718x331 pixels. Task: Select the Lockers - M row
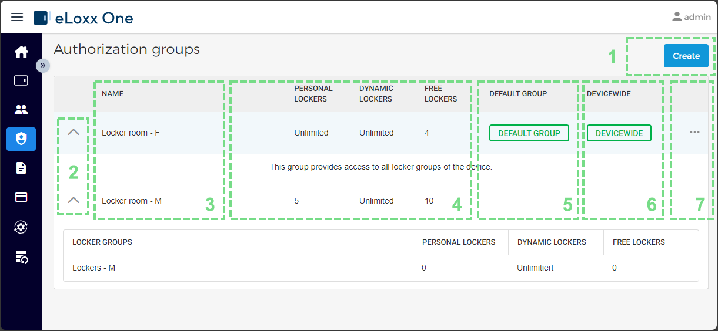coord(381,268)
